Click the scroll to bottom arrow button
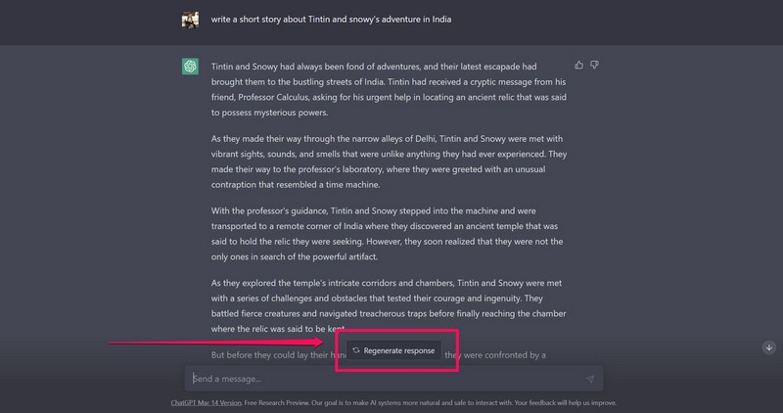The width and height of the screenshot is (783, 413). click(769, 347)
